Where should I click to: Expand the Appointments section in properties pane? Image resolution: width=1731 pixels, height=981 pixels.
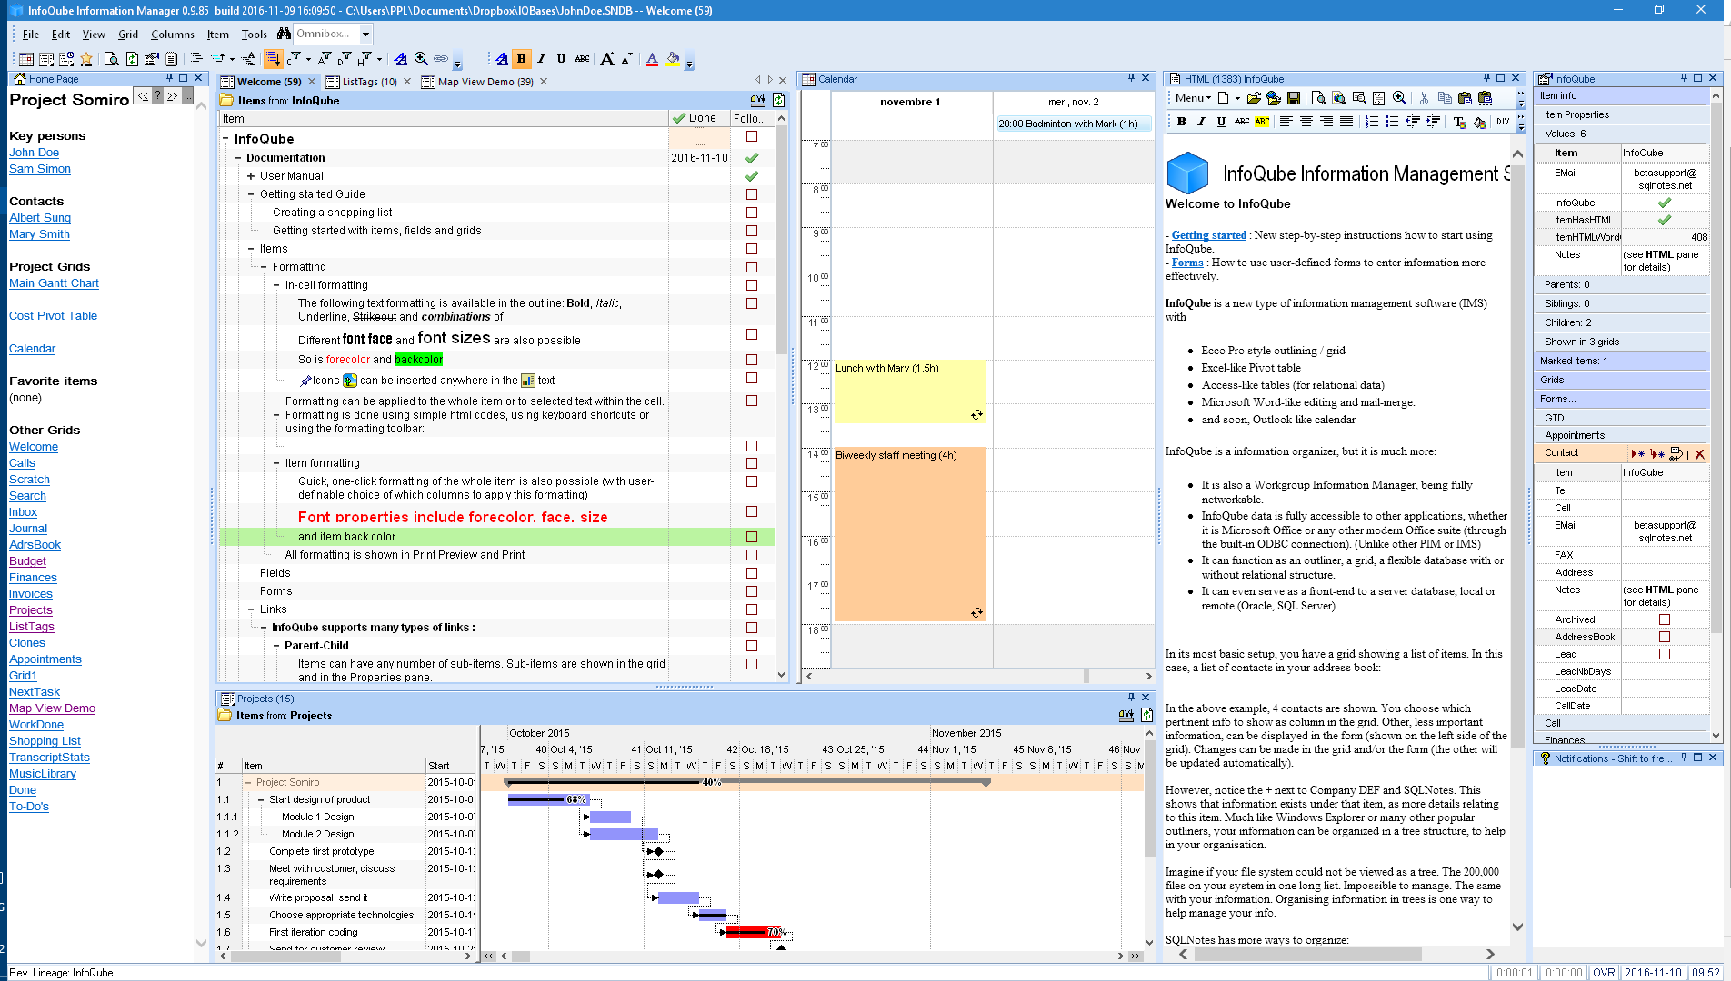tap(1575, 435)
